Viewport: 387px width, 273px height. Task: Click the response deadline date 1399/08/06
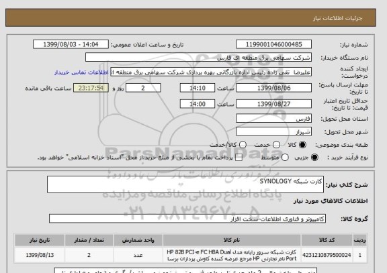point(273,88)
